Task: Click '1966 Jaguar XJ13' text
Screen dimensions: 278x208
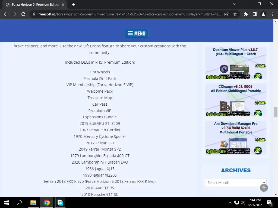Action: pyautogui.click(x=100, y=169)
